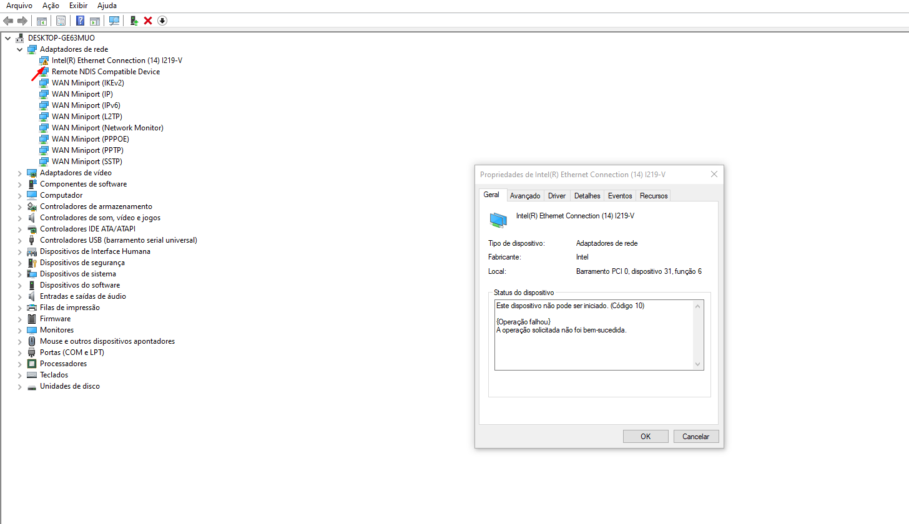Screen dimensions: 909x524
Task: Expand the Adaptadores de vídeo category
Action: (19, 173)
